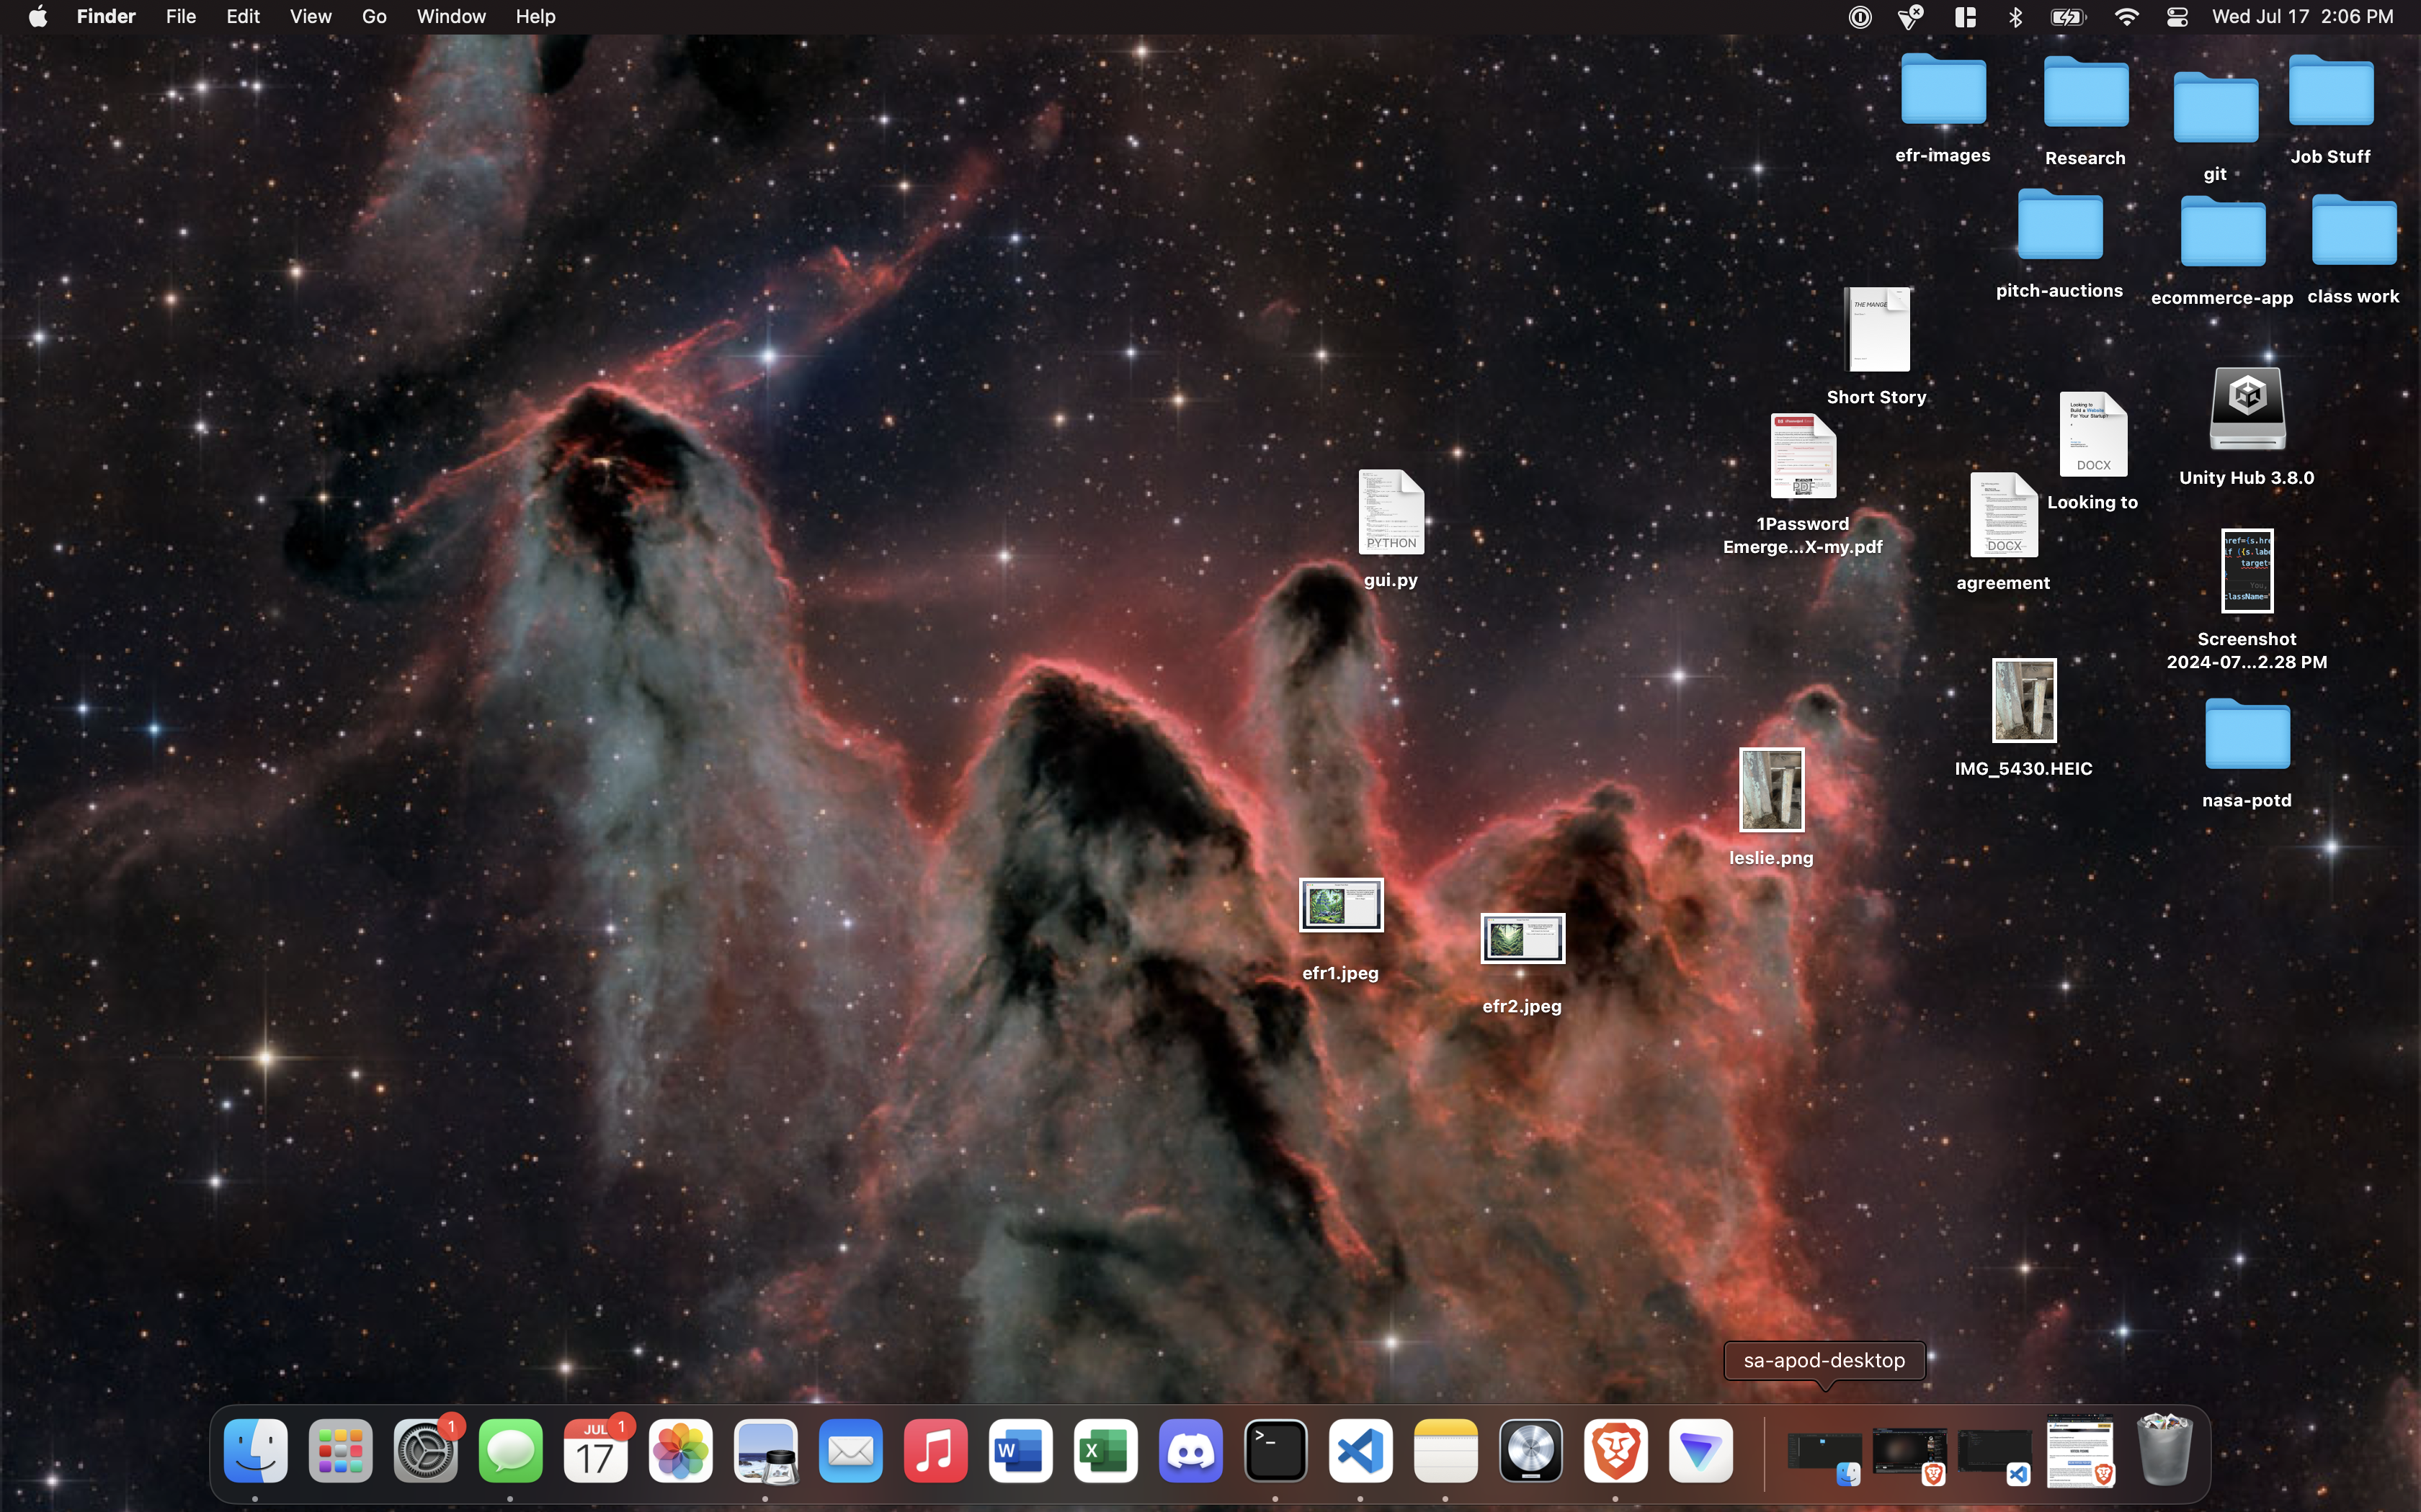Open the Go menu
Viewport: 2421px width, 1512px height.
(374, 17)
